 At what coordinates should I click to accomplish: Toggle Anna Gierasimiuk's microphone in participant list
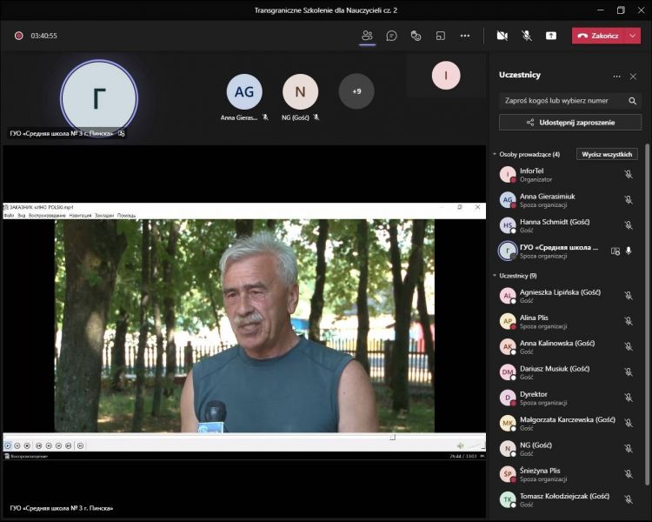click(629, 200)
